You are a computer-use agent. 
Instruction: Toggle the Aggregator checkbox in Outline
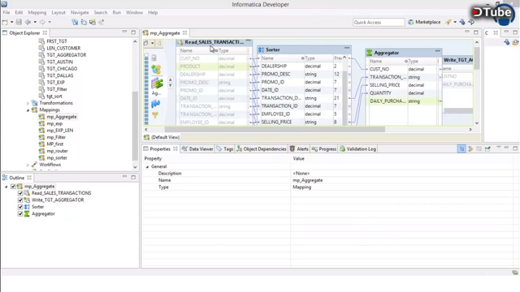click(x=20, y=214)
